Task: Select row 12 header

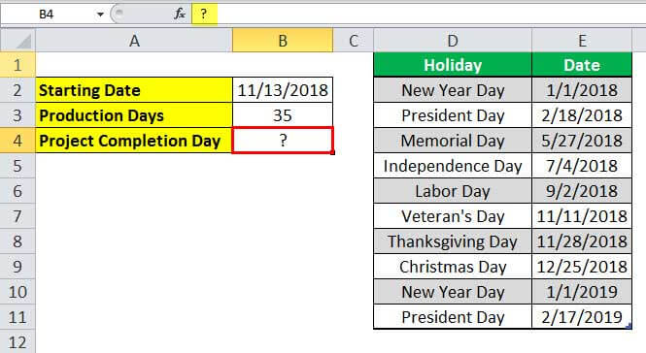Action: (x=17, y=342)
